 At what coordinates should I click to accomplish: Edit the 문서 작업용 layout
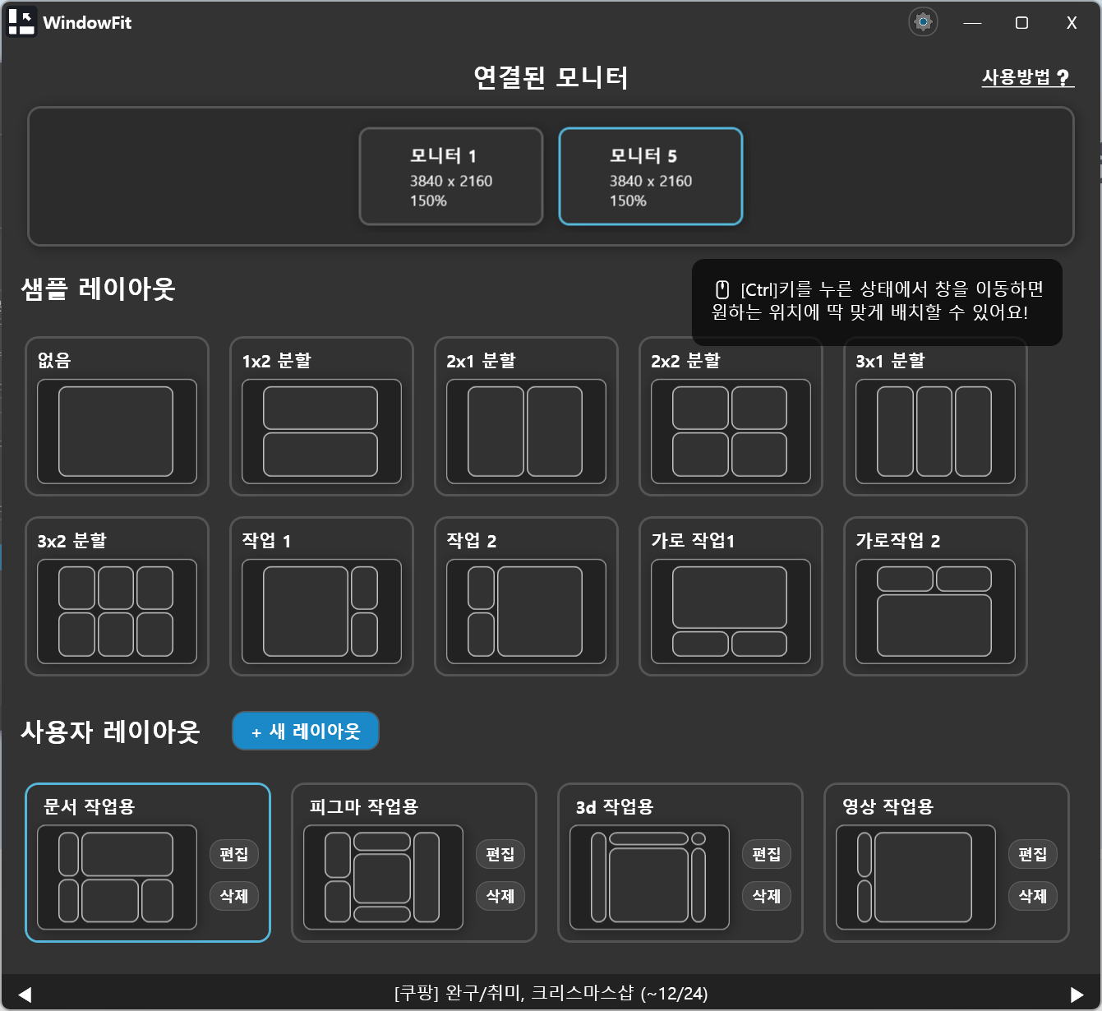coord(233,854)
